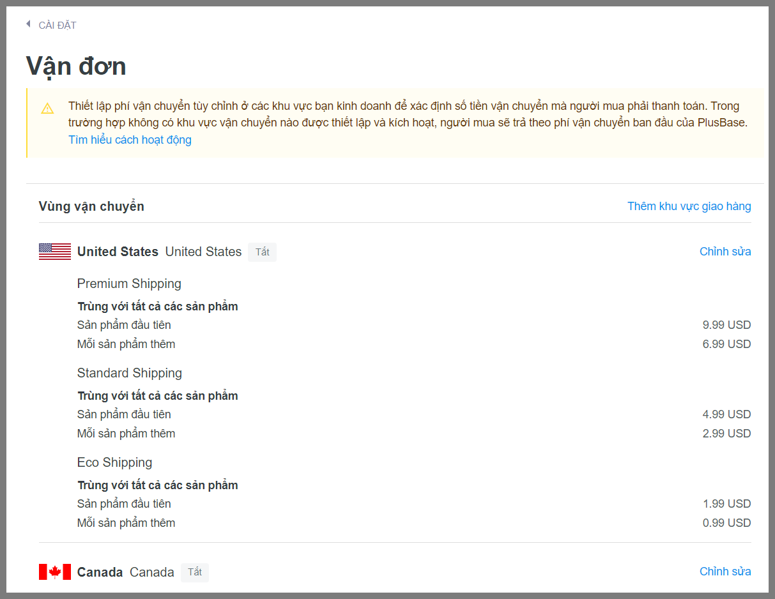Click the United States flag icon
This screenshot has height=599, width=775.
[x=55, y=252]
